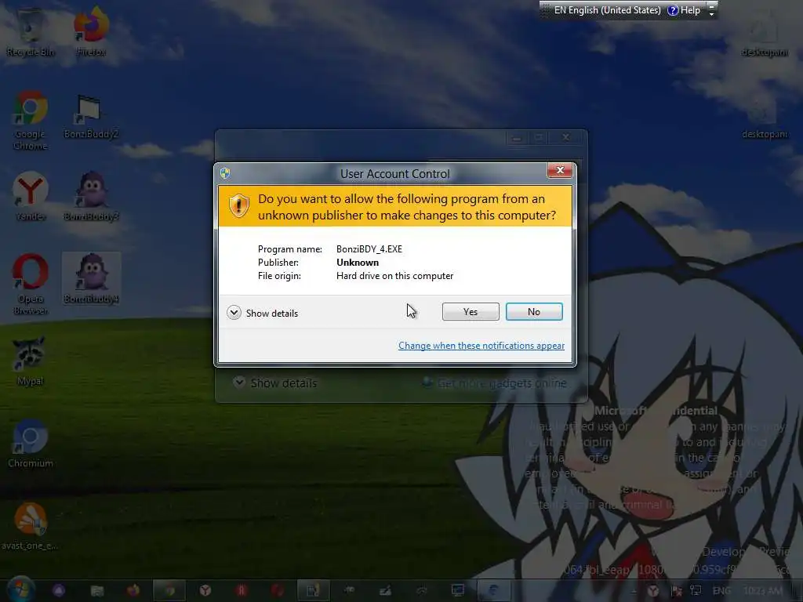Open Change when these notifications appear link
The width and height of the screenshot is (803, 602).
tap(481, 346)
